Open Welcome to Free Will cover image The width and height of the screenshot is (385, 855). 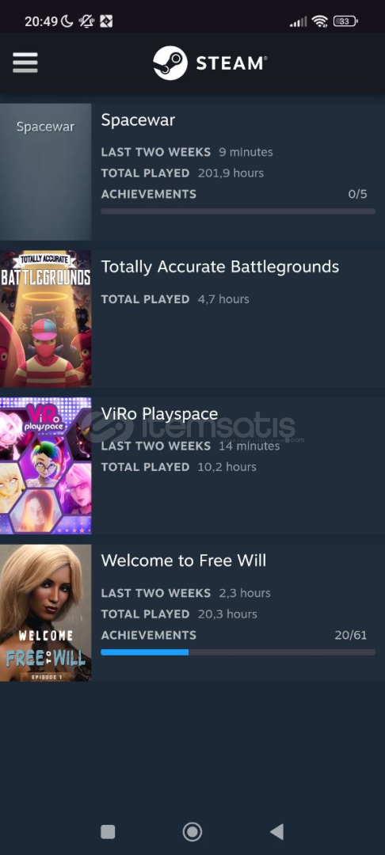[x=45, y=613]
